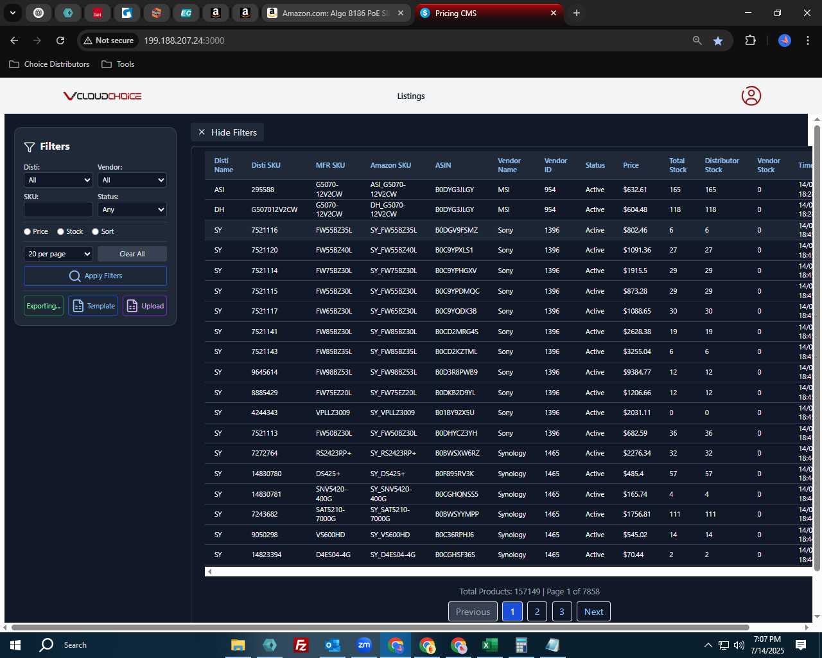This screenshot has height=658, width=822.
Task: Click the Template document icon
Action: 78,306
